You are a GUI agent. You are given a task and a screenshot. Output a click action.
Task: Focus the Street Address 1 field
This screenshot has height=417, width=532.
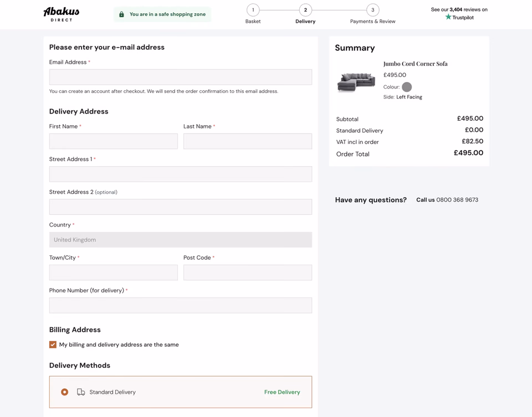coord(181,174)
